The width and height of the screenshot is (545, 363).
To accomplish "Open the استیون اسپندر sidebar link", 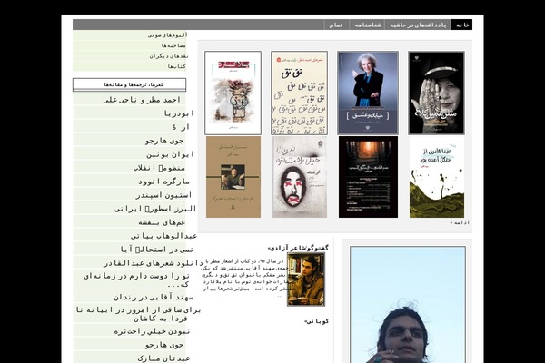I will tap(163, 195).
